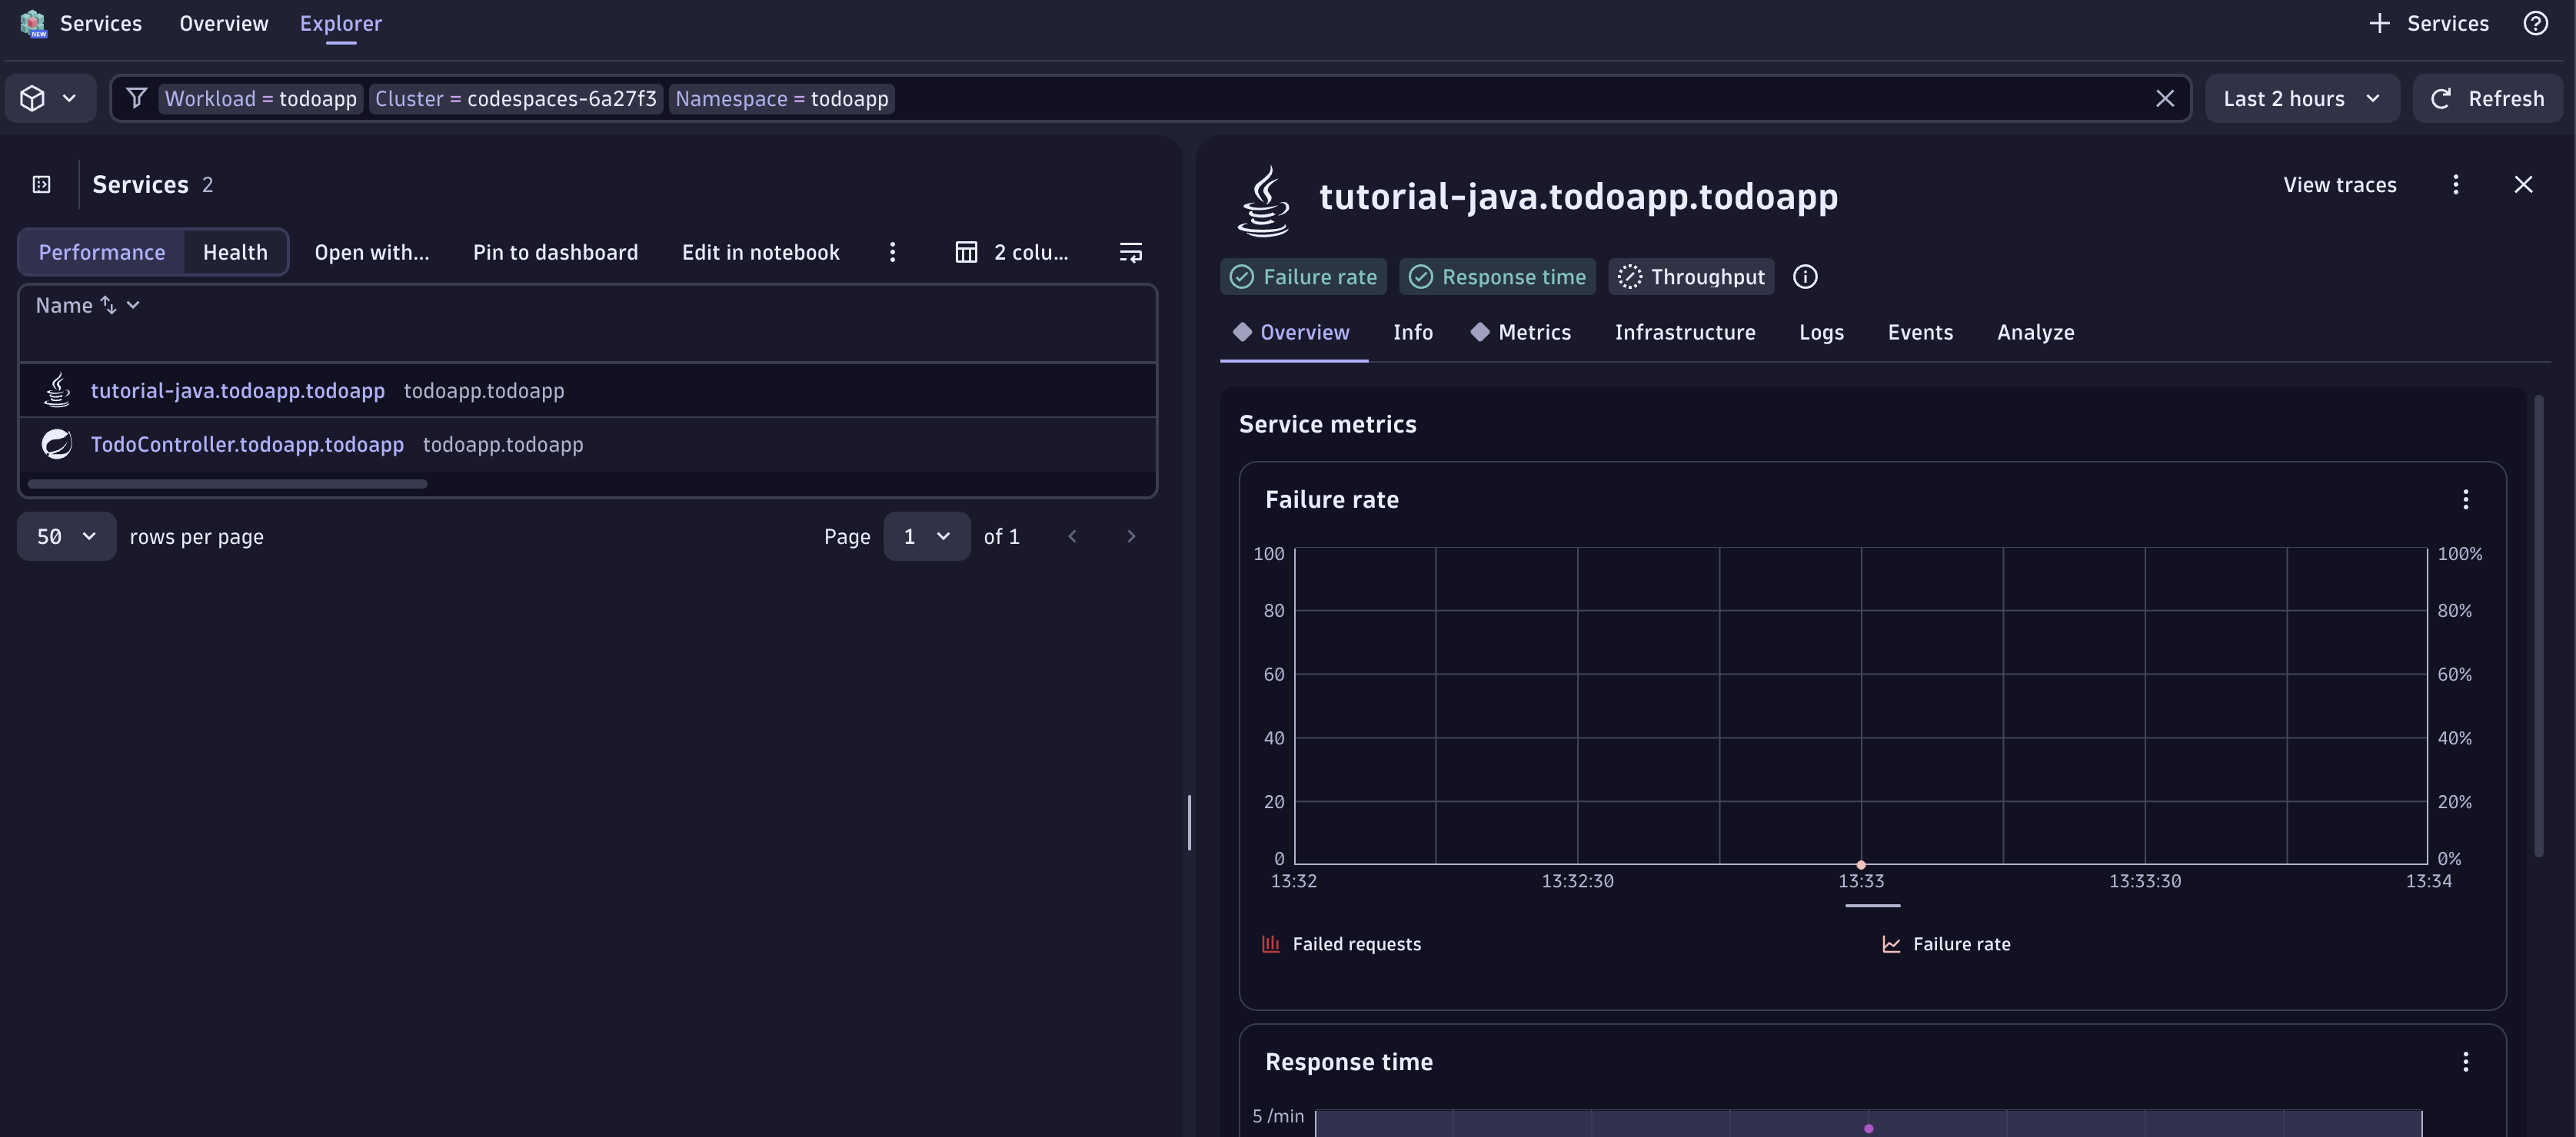Click Pin to dashboard
This screenshot has height=1137, width=2576.
[555, 252]
